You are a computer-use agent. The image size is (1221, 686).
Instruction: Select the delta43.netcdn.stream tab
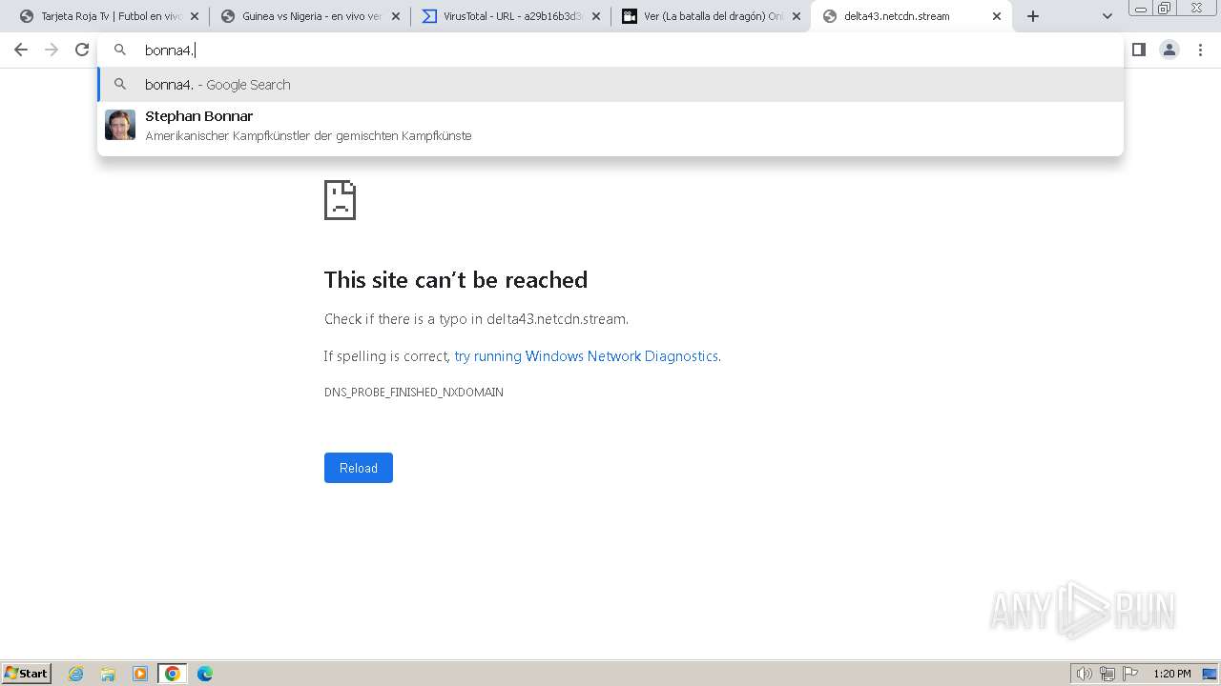pos(911,16)
